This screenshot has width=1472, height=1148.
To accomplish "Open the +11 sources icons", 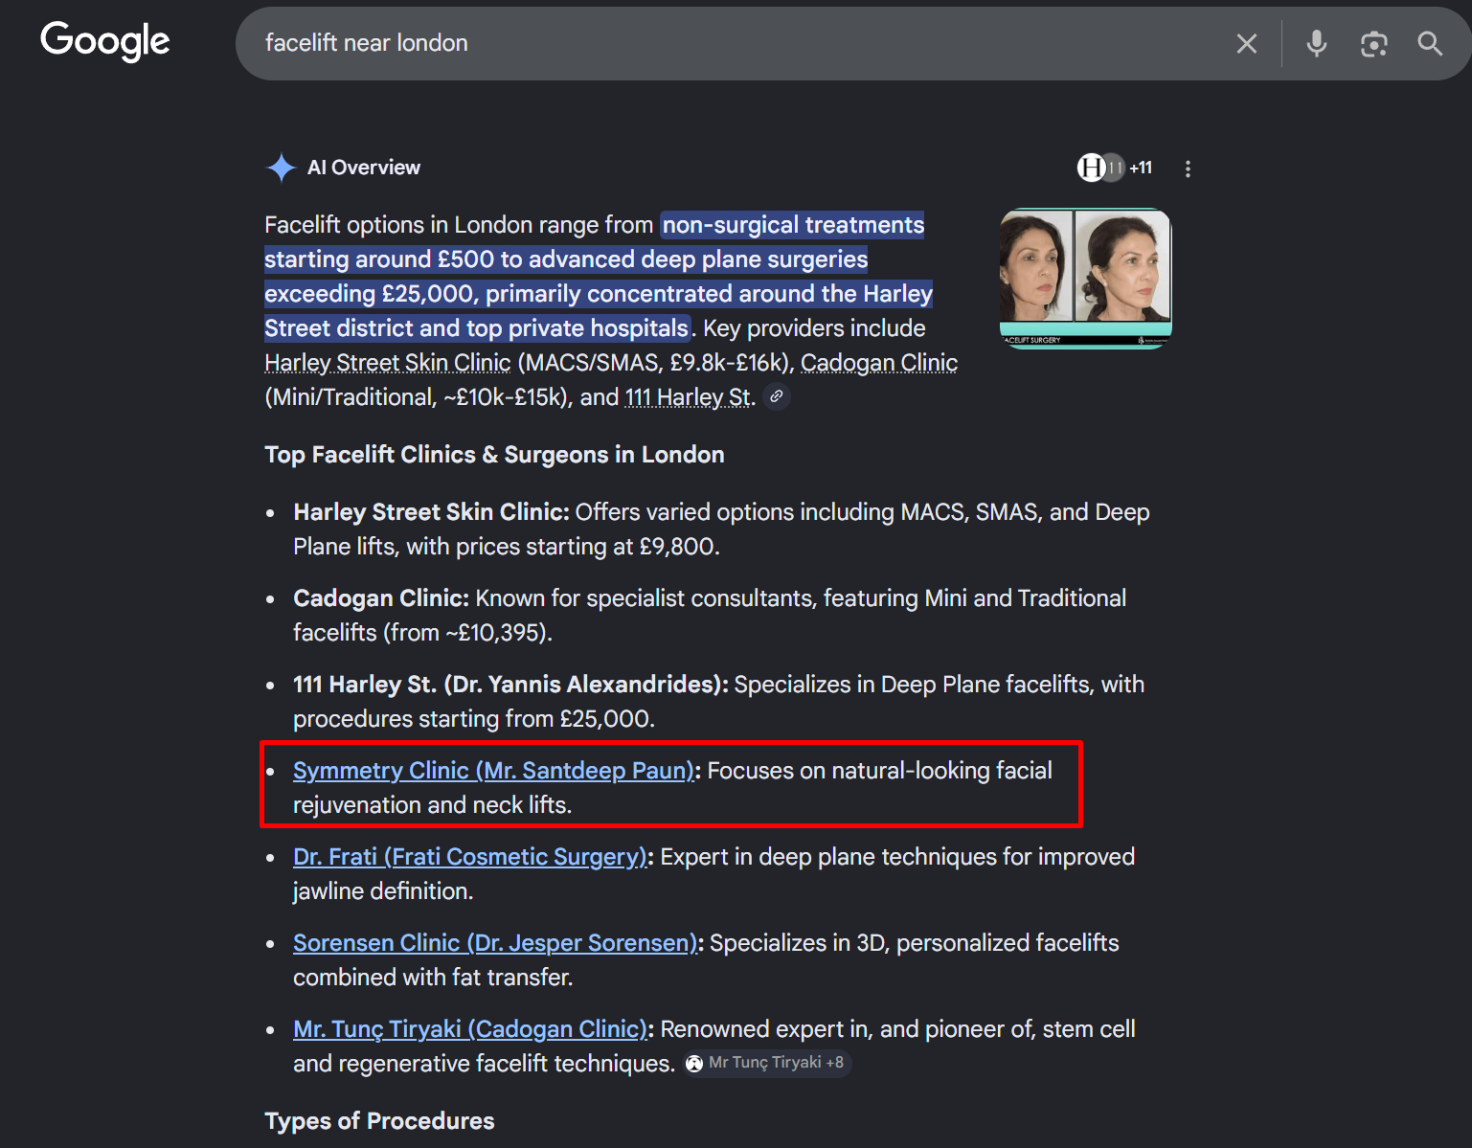I will tap(1115, 168).
